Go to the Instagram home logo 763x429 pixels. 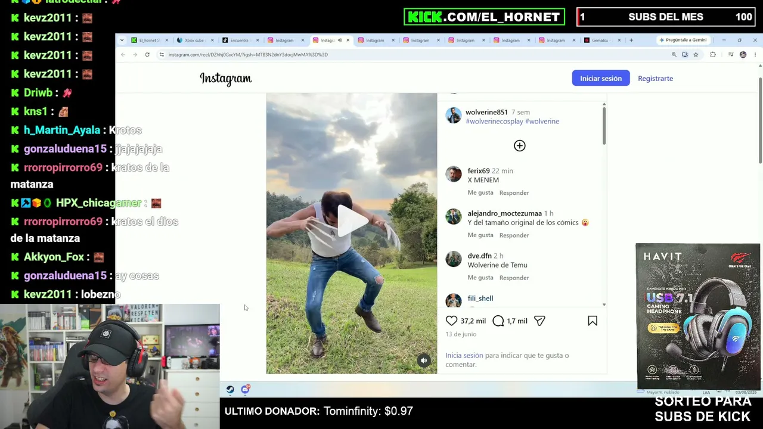[226, 79]
